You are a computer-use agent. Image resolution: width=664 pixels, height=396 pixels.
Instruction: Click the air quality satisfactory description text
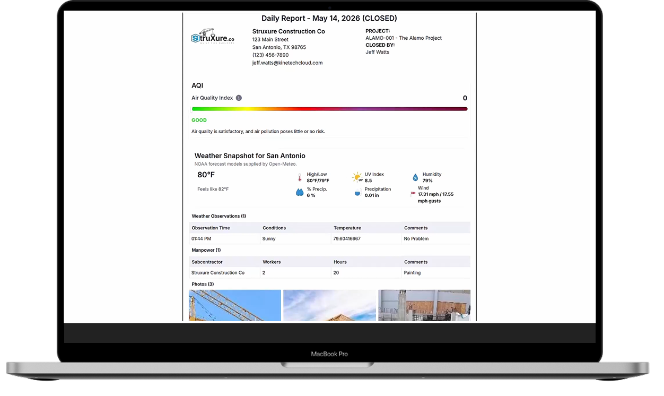coord(258,131)
